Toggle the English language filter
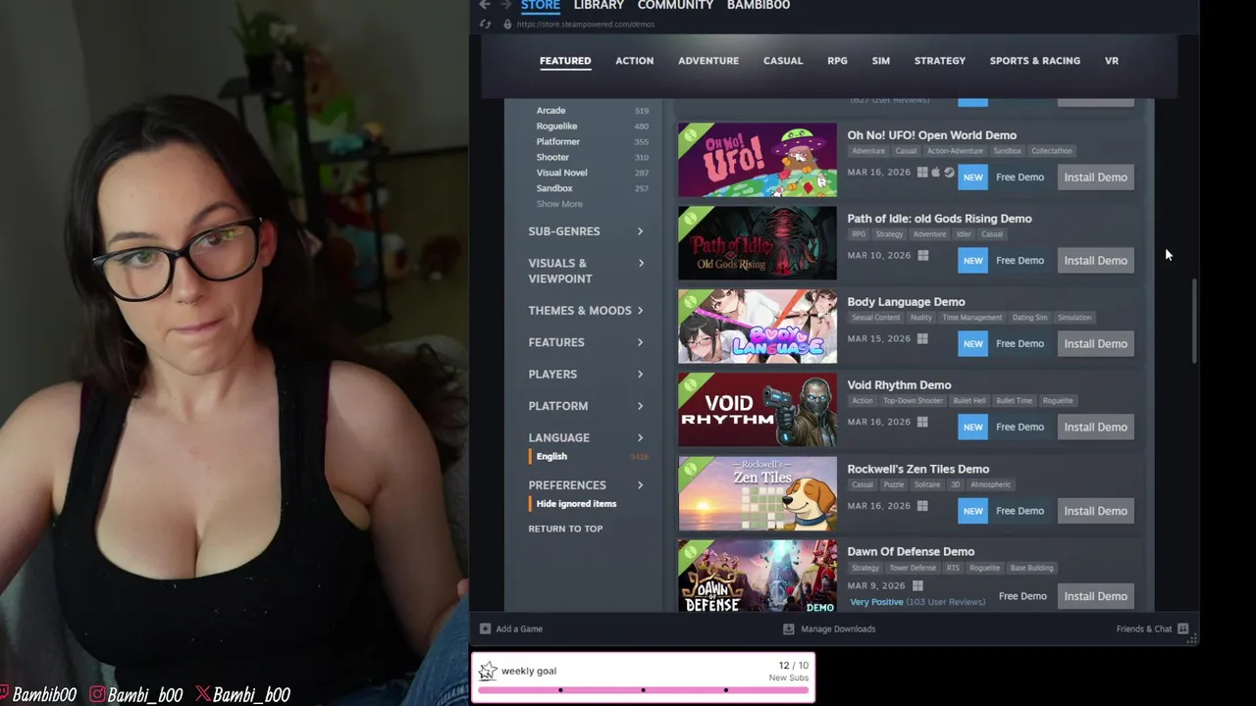Image resolution: width=1256 pixels, height=706 pixels. (x=551, y=456)
